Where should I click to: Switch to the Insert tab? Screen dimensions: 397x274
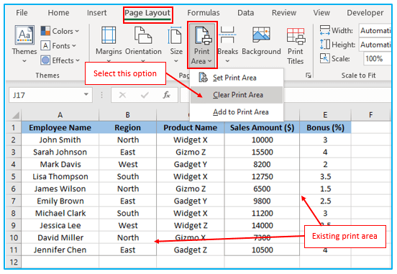click(96, 13)
